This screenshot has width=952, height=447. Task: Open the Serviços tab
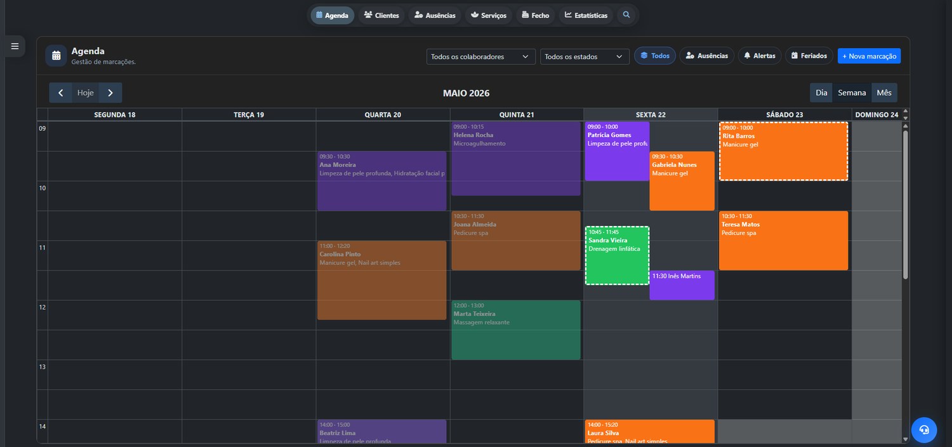pos(489,15)
